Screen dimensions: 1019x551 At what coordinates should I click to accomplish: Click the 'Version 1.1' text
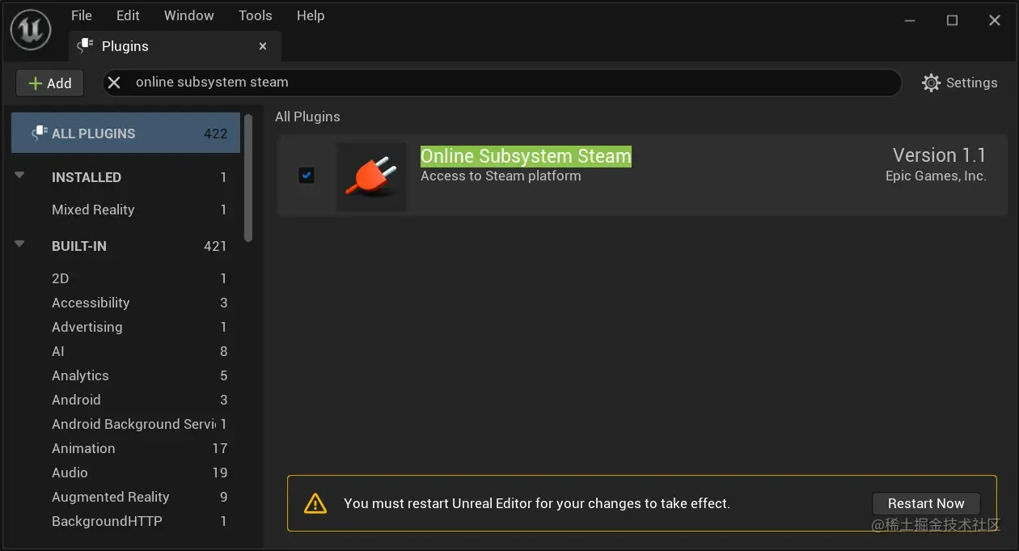click(939, 155)
